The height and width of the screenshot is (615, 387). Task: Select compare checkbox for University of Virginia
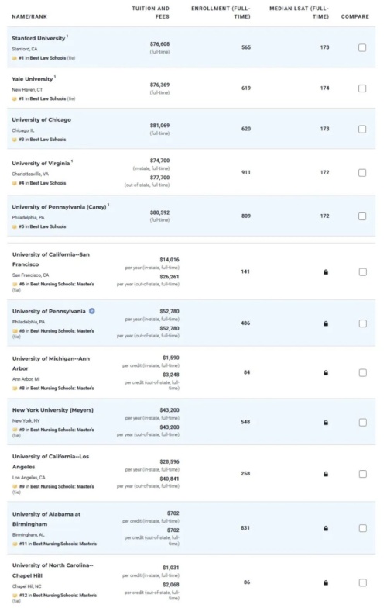click(362, 173)
